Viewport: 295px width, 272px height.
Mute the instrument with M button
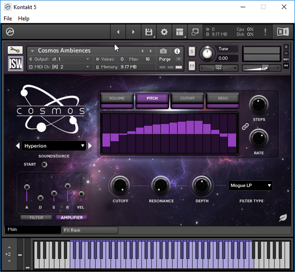192,66
